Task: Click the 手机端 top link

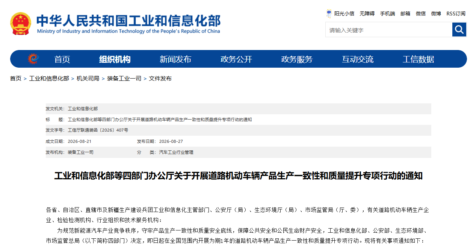Action: click(x=387, y=14)
